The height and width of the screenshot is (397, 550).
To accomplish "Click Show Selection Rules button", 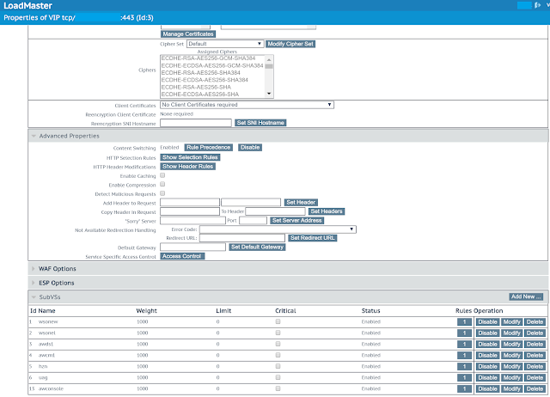I will pos(190,157).
